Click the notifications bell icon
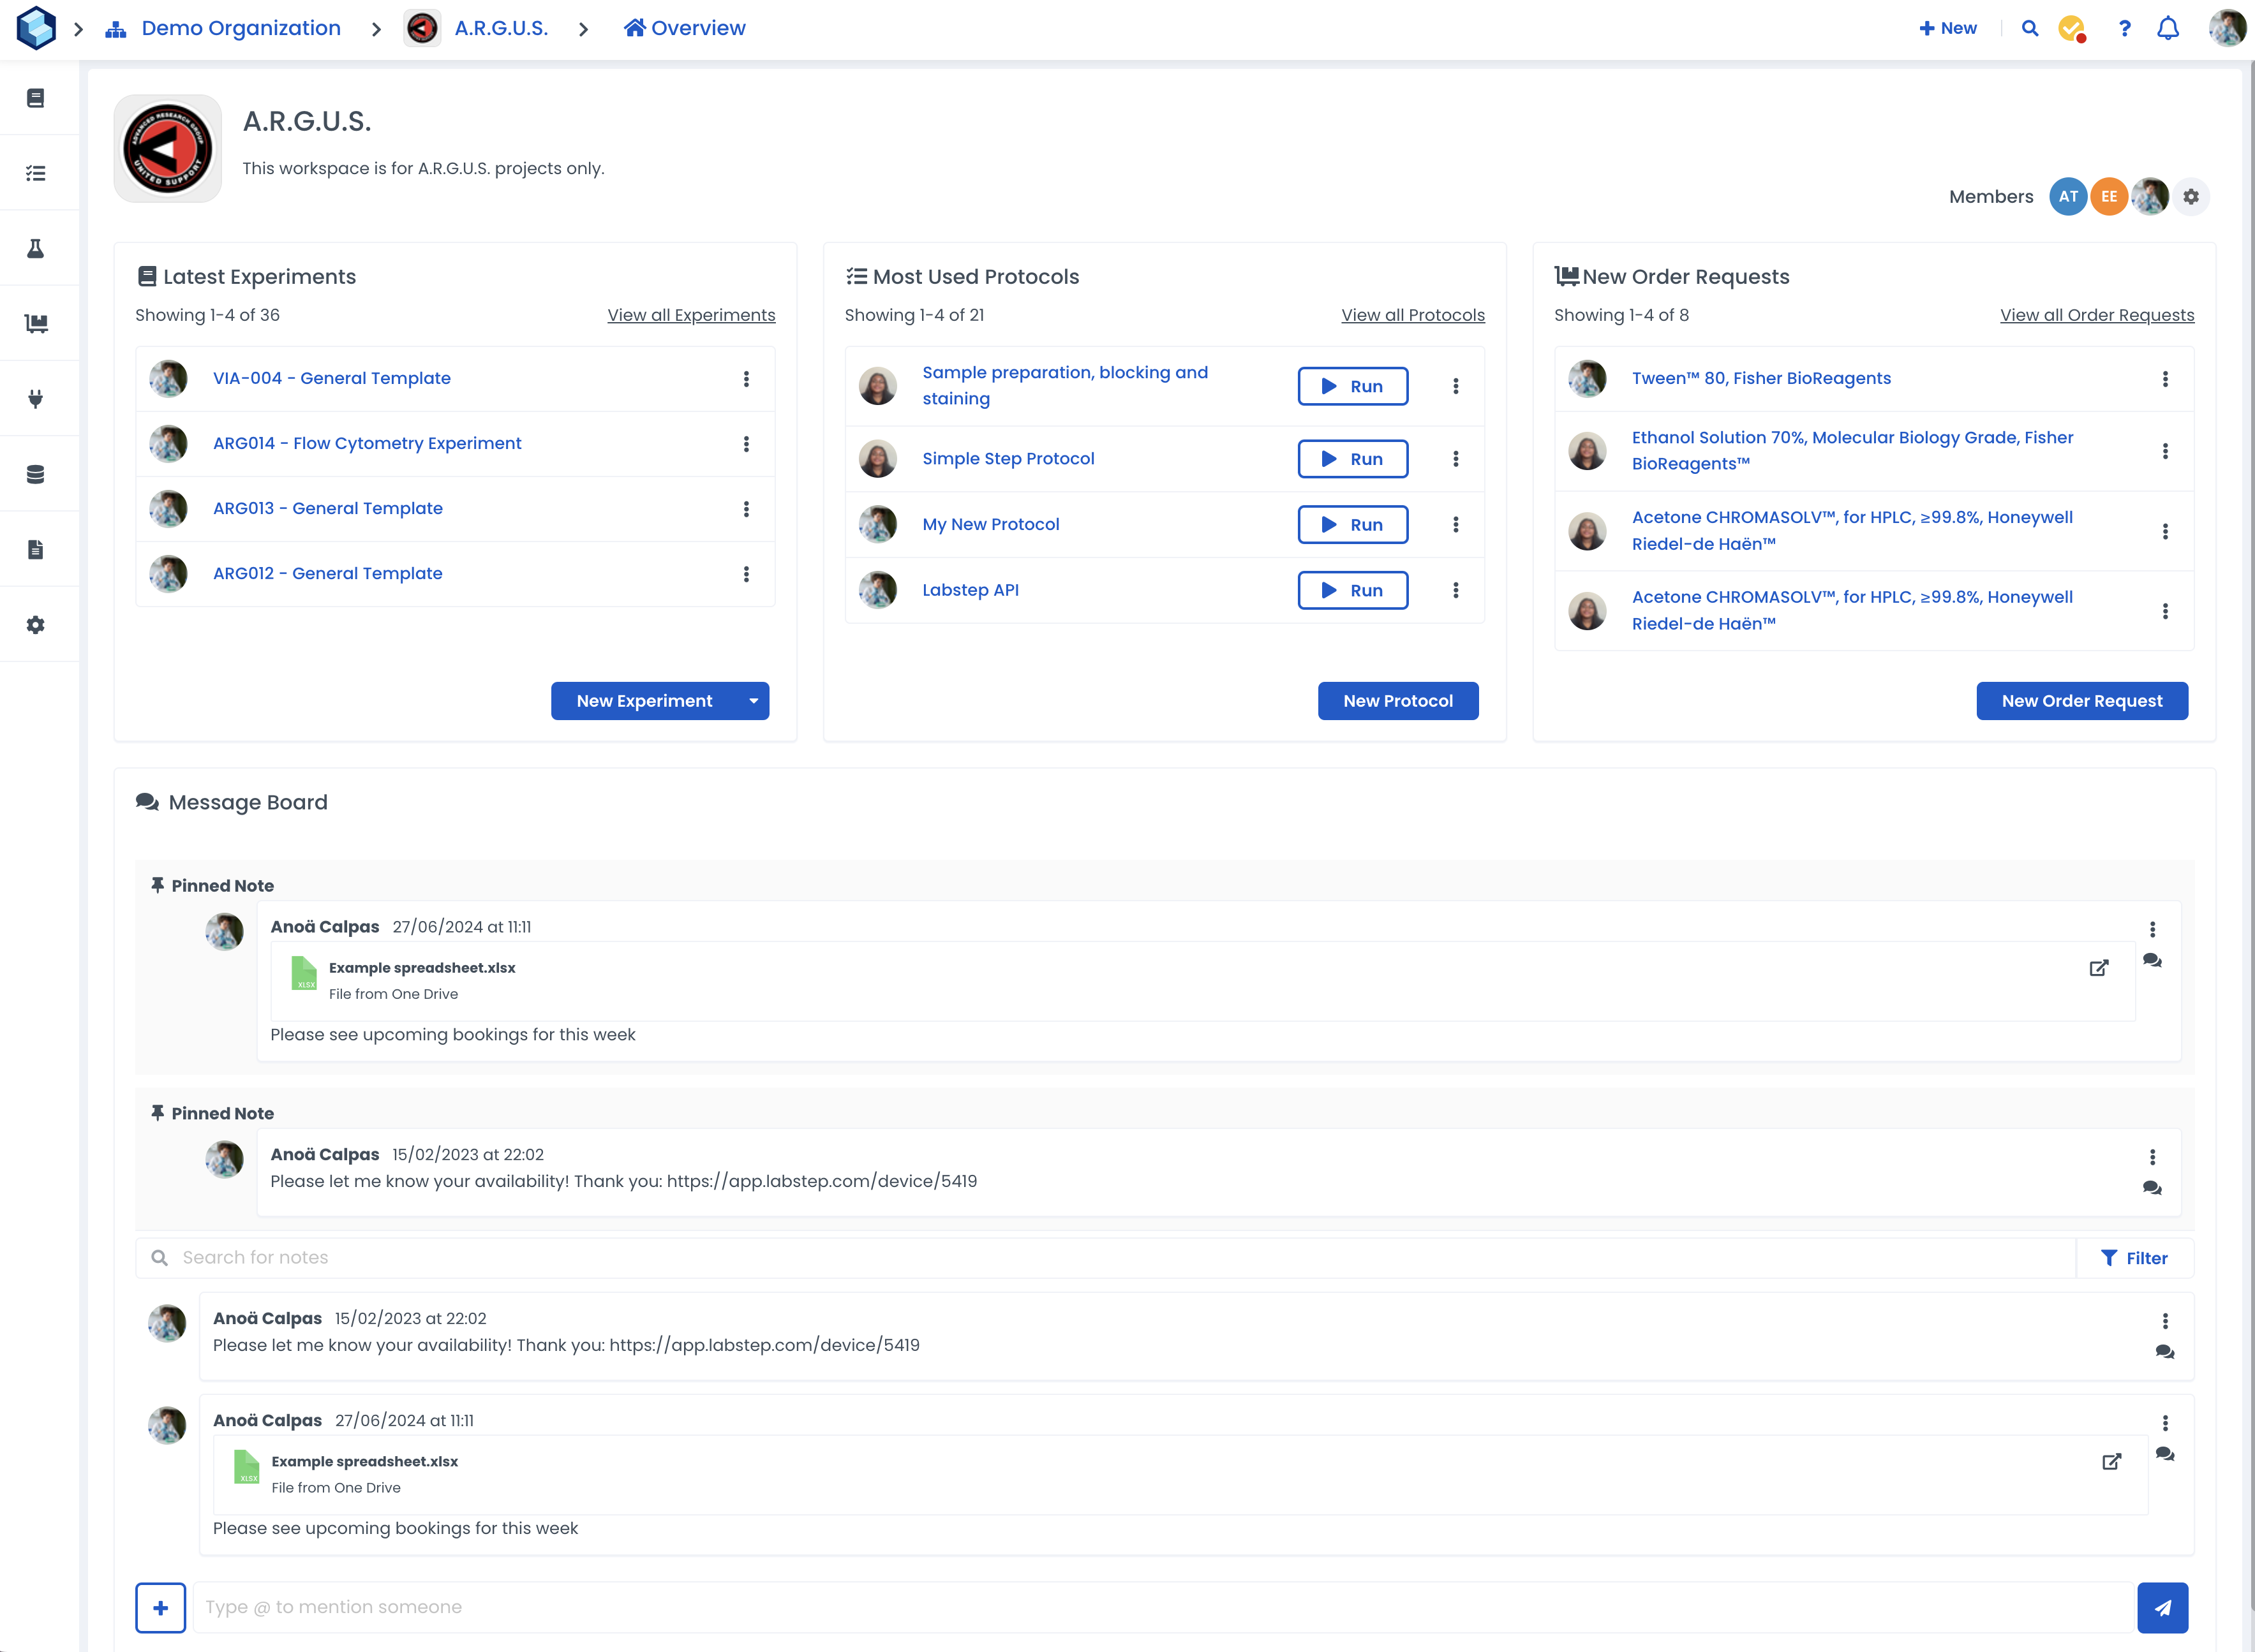The width and height of the screenshot is (2255, 1652). click(x=2168, y=28)
